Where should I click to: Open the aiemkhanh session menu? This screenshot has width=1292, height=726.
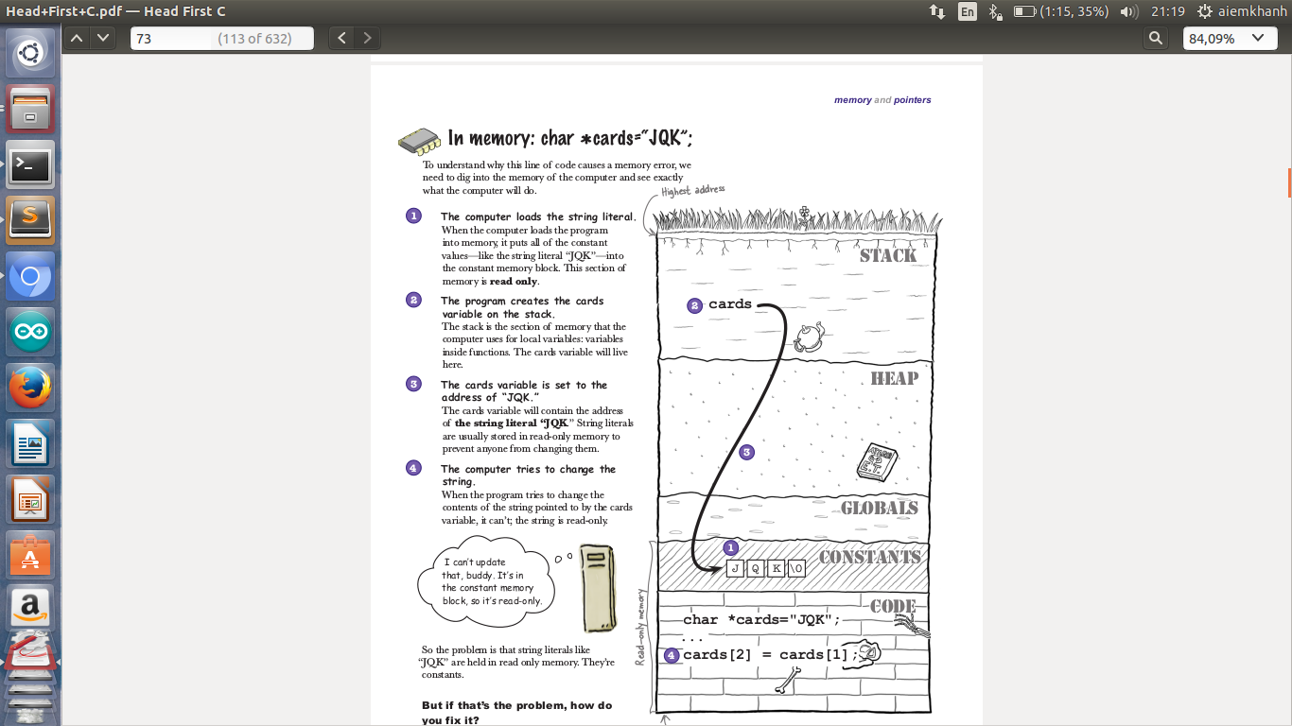(x=1239, y=11)
